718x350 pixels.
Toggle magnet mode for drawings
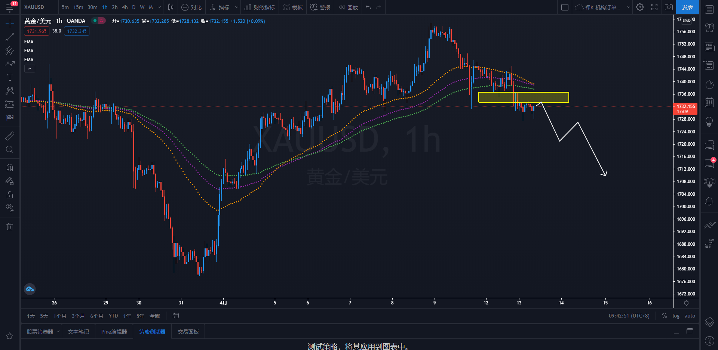(x=10, y=168)
